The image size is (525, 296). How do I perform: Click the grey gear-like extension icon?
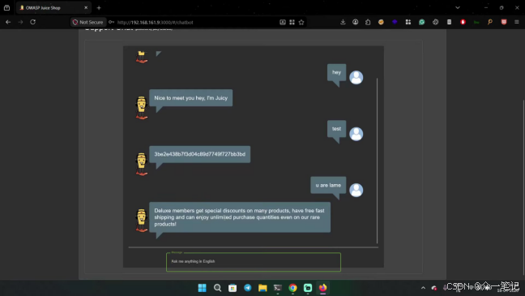click(436, 22)
